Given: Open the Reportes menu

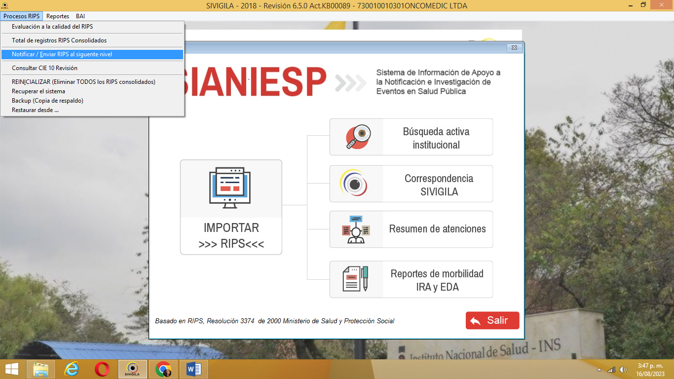Looking at the screenshot, I should click(x=58, y=16).
